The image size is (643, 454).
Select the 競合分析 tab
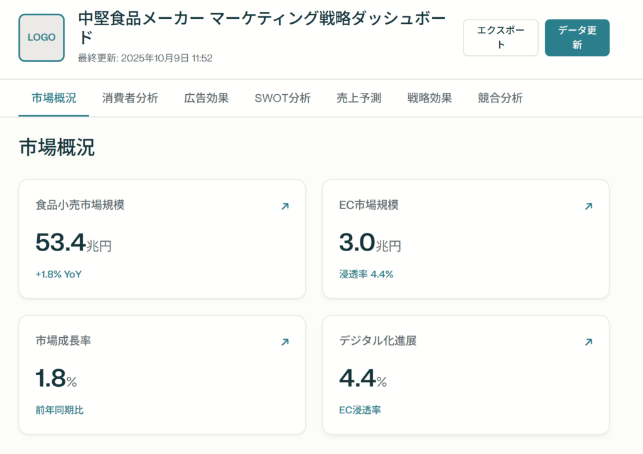pos(500,98)
